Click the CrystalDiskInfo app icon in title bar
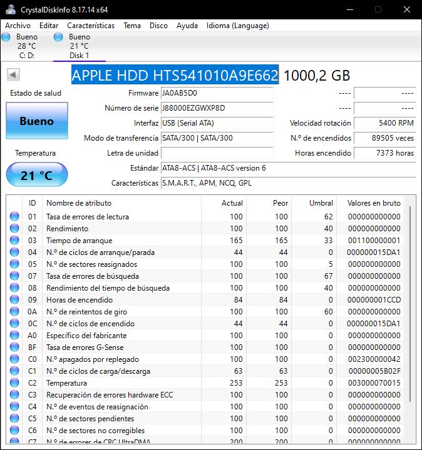 coord(11,9)
